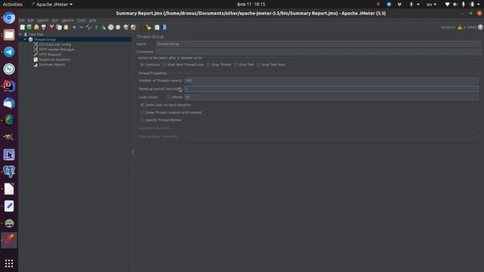Viewport: 484px width, 272px height.
Task: Open Show Applications grid in the dock
Action: [9, 263]
